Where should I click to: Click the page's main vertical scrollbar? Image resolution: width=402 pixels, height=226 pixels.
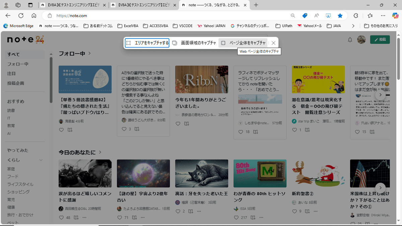click(x=398, y=59)
